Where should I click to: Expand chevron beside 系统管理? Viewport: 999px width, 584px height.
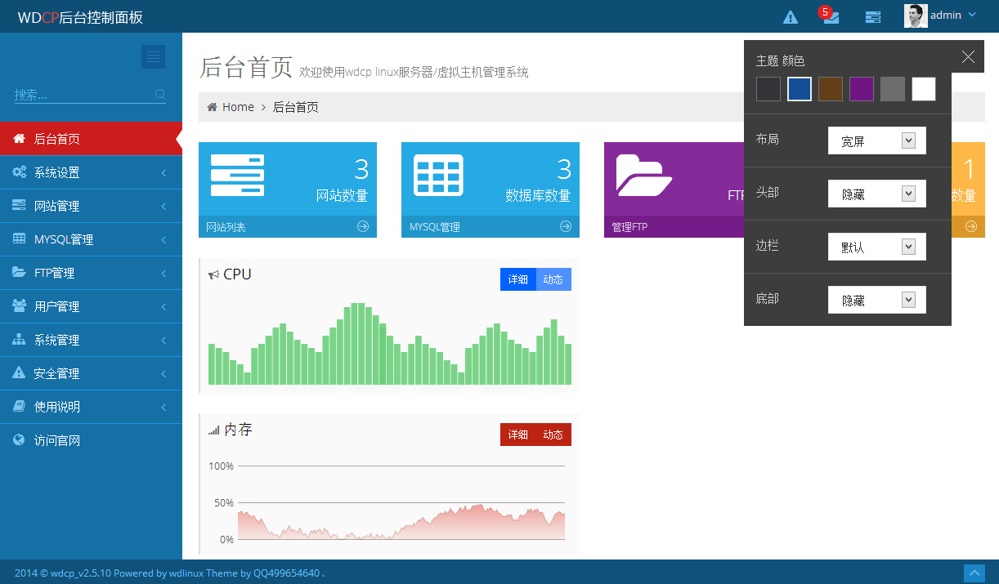(164, 341)
